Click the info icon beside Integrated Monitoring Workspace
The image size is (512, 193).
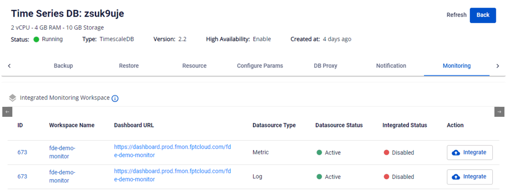click(115, 98)
